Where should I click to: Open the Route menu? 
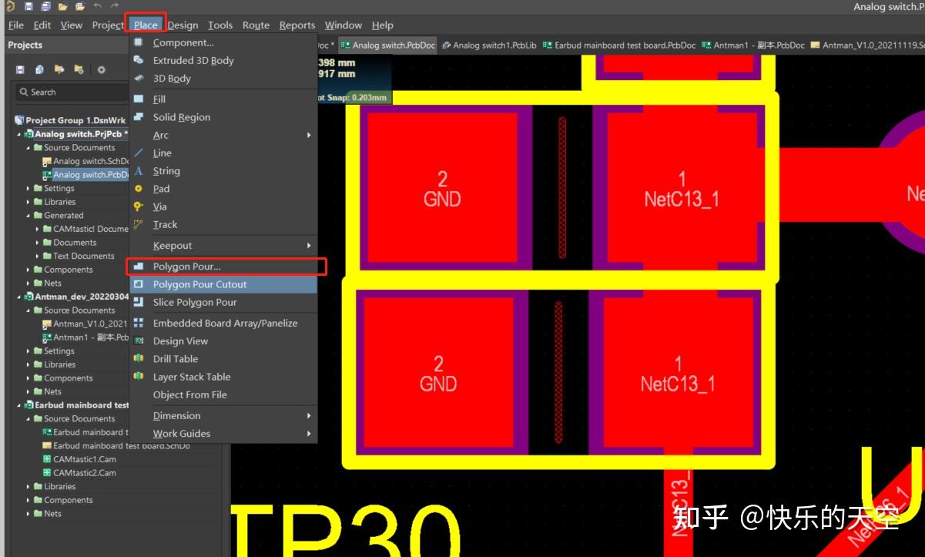pos(256,25)
